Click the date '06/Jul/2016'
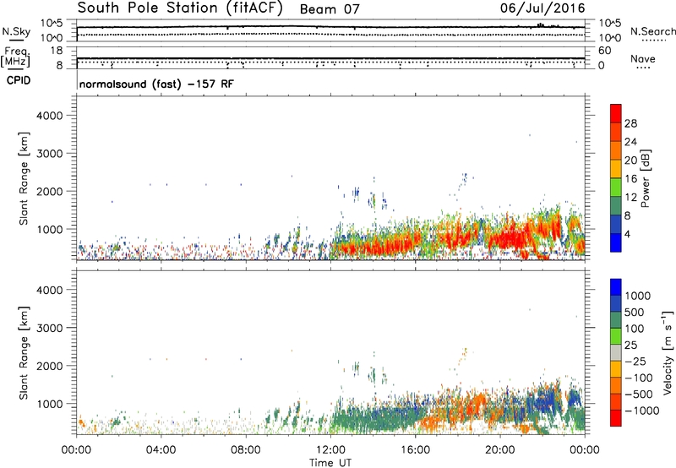 pos(542,8)
